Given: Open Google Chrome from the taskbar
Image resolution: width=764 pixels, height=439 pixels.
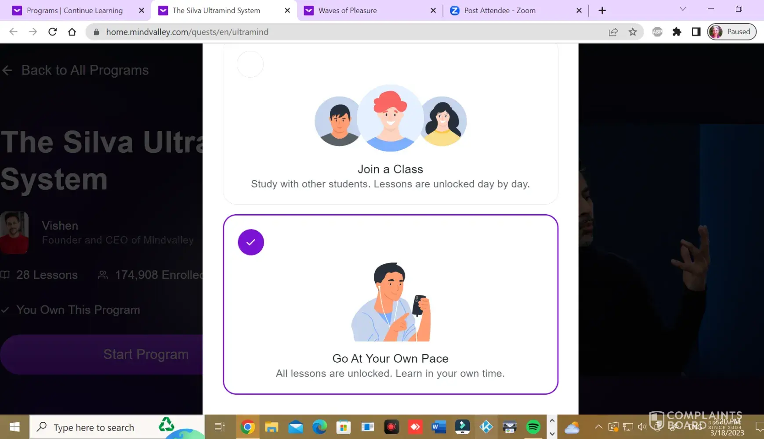Looking at the screenshot, I should pyautogui.click(x=247, y=427).
